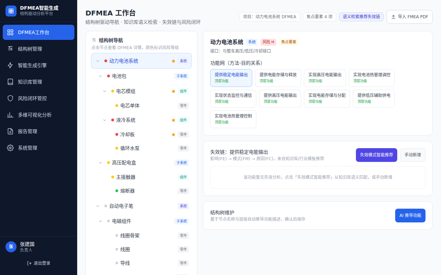Image resolution: width=441 pixels, height=275 pixels.
Task: Open the 智能生成引擎 menu item
Action: point(39,65)
